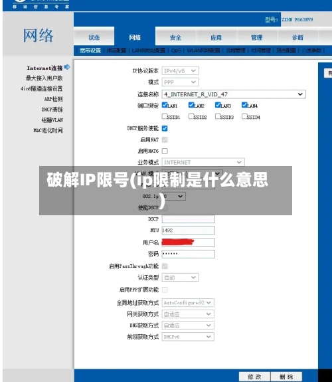This screenshot has width=332, height=382.
Task: Open DHCP源链 in the sidebar
Action: coord(52,110)
